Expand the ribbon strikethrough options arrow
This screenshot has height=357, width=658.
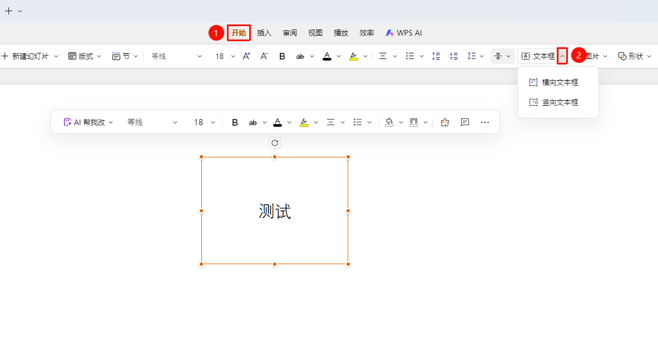pyautogui.click(x=312, y=56)
